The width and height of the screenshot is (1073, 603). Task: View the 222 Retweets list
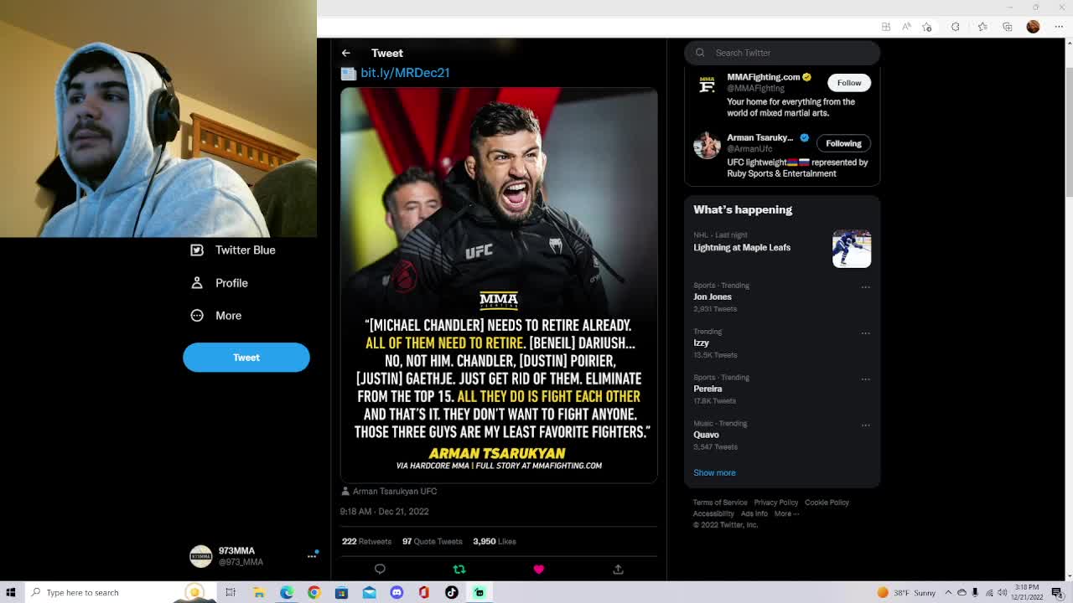(x=366, y=542)
